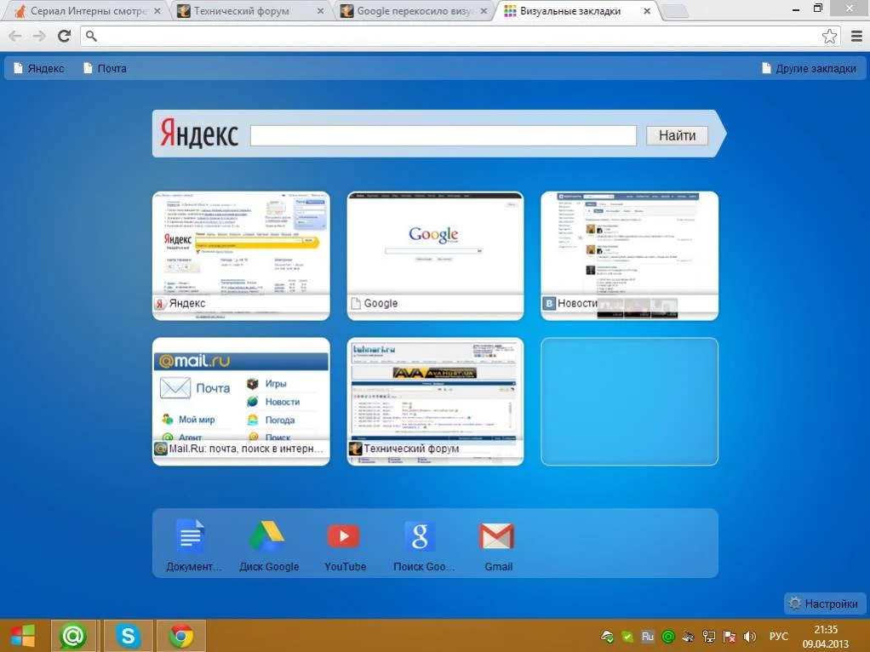
Task: Open the Технический форум visual bookmark
Action: click(x=435, y=401)
